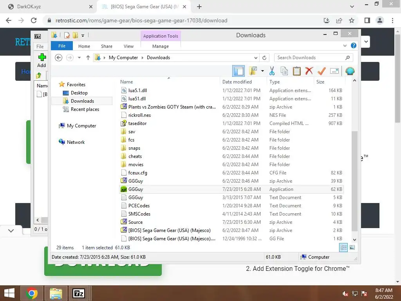This screenshot has height=301, width=401.
Task: Toggle the navigation pane layout icon
Action: (238, 71)
